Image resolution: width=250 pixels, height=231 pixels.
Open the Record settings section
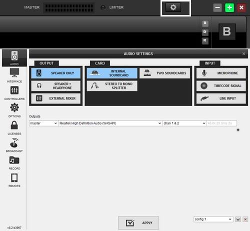click(14, 162)
